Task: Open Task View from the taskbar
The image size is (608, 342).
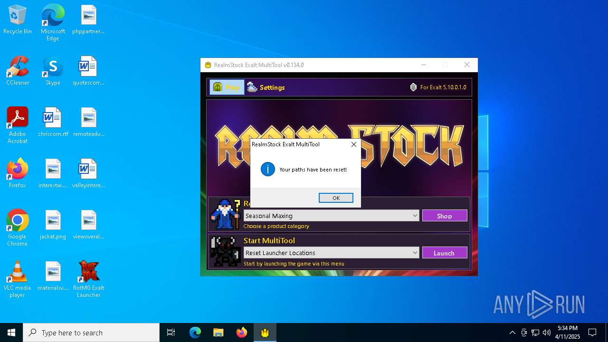Action: click(171, 332)
